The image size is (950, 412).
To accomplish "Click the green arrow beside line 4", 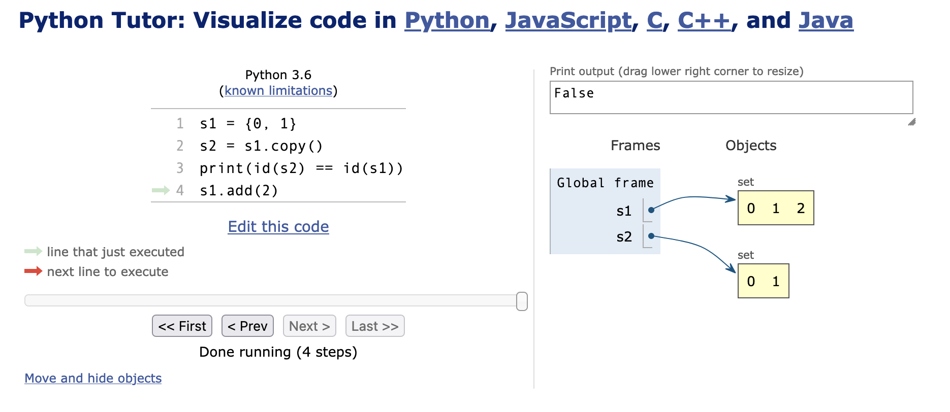I will click(x=161, y=190).
